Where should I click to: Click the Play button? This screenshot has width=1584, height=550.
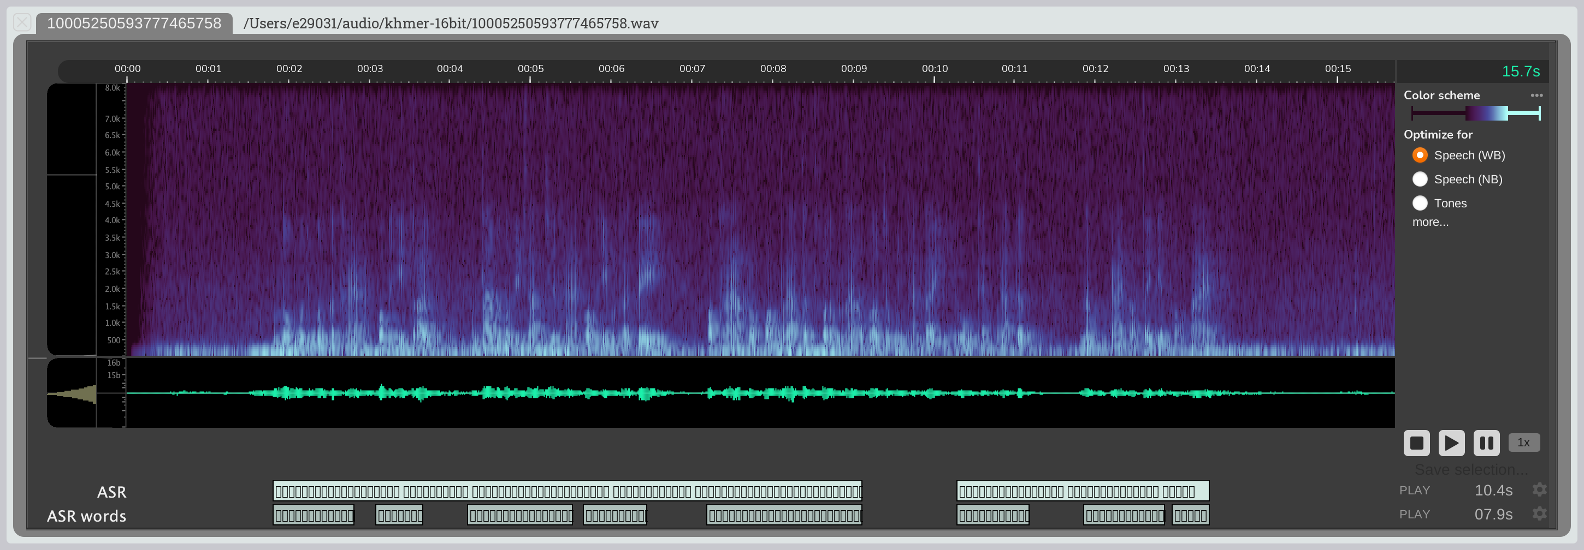point(1451,443)
